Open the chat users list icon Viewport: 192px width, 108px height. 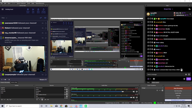click(189, 9)
